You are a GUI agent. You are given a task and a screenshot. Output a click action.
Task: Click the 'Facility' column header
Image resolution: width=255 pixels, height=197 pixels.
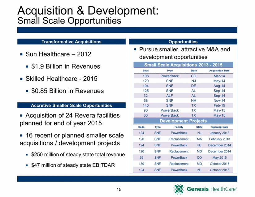[x=179, y=127]
